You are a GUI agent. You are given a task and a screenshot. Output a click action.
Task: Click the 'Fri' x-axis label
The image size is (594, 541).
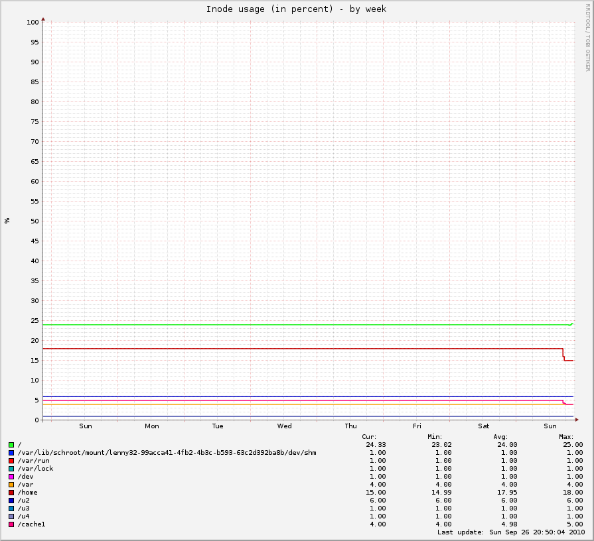tap(417, 426)
